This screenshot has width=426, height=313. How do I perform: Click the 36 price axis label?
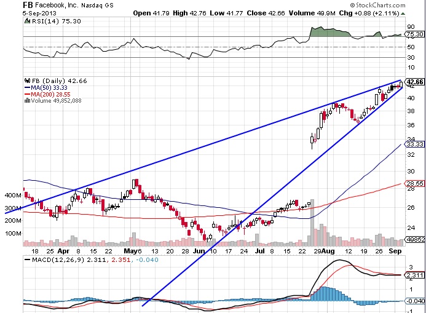[x=411, y=125]
